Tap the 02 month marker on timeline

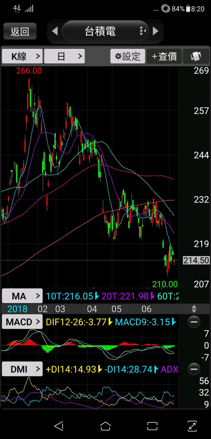pos(42,309)
